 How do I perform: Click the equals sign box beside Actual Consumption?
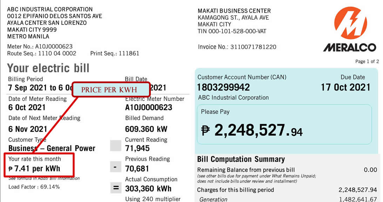(x=115, y=188)
